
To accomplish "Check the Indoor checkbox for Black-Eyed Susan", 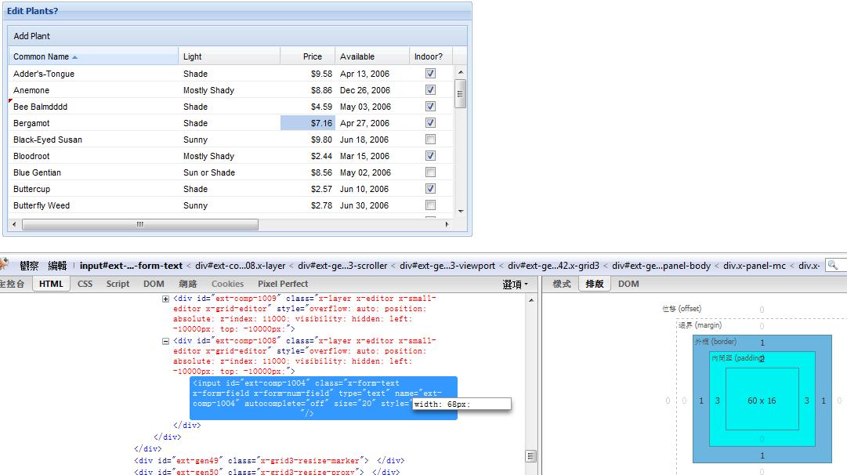I will tap(430, 140).
